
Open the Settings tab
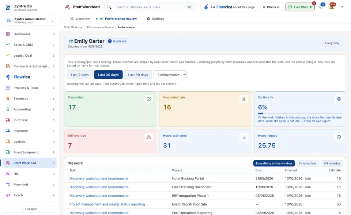pyautogui.click(x=155, y=19)
